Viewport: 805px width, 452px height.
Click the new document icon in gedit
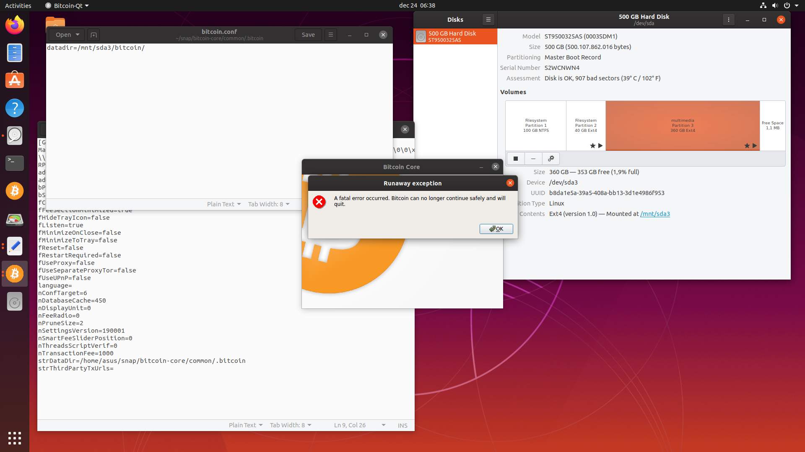pos(93,35)
